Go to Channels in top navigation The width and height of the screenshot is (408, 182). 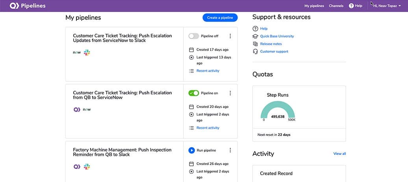pos(336,6)
